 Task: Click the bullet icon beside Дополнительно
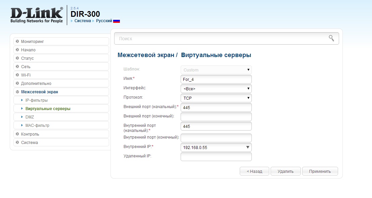click(x=17, y=83)
